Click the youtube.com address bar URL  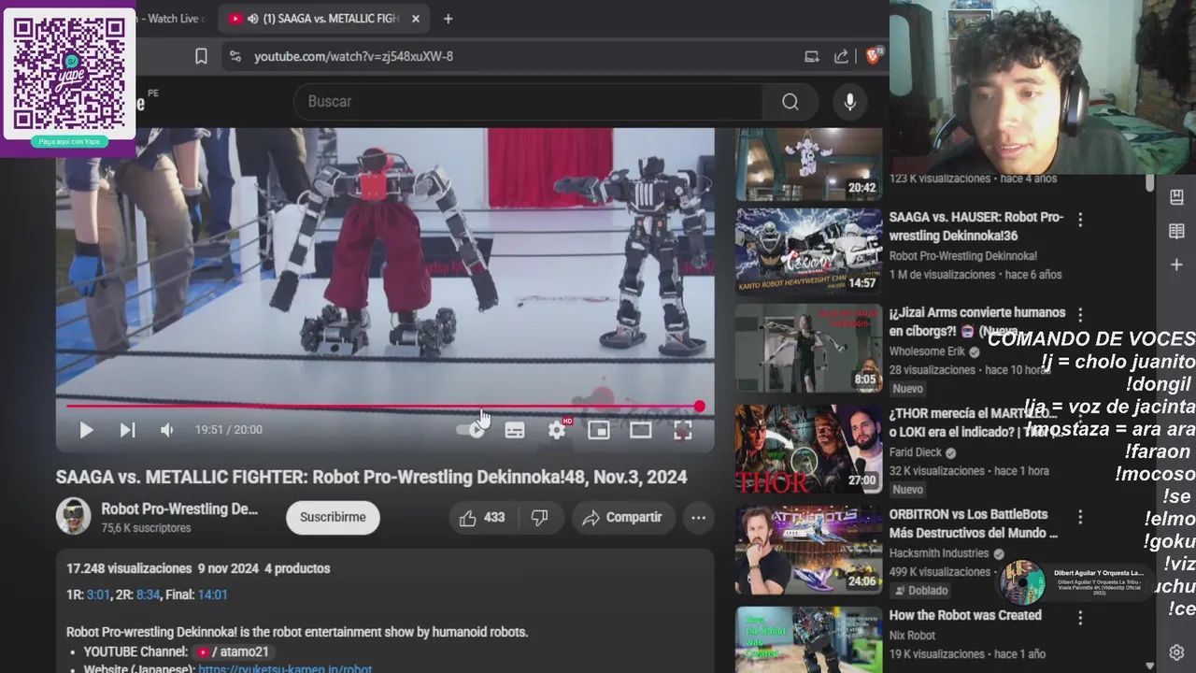[x=354, y=56]
